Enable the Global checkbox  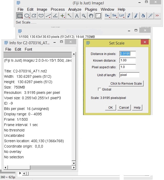tap(100, 89)
